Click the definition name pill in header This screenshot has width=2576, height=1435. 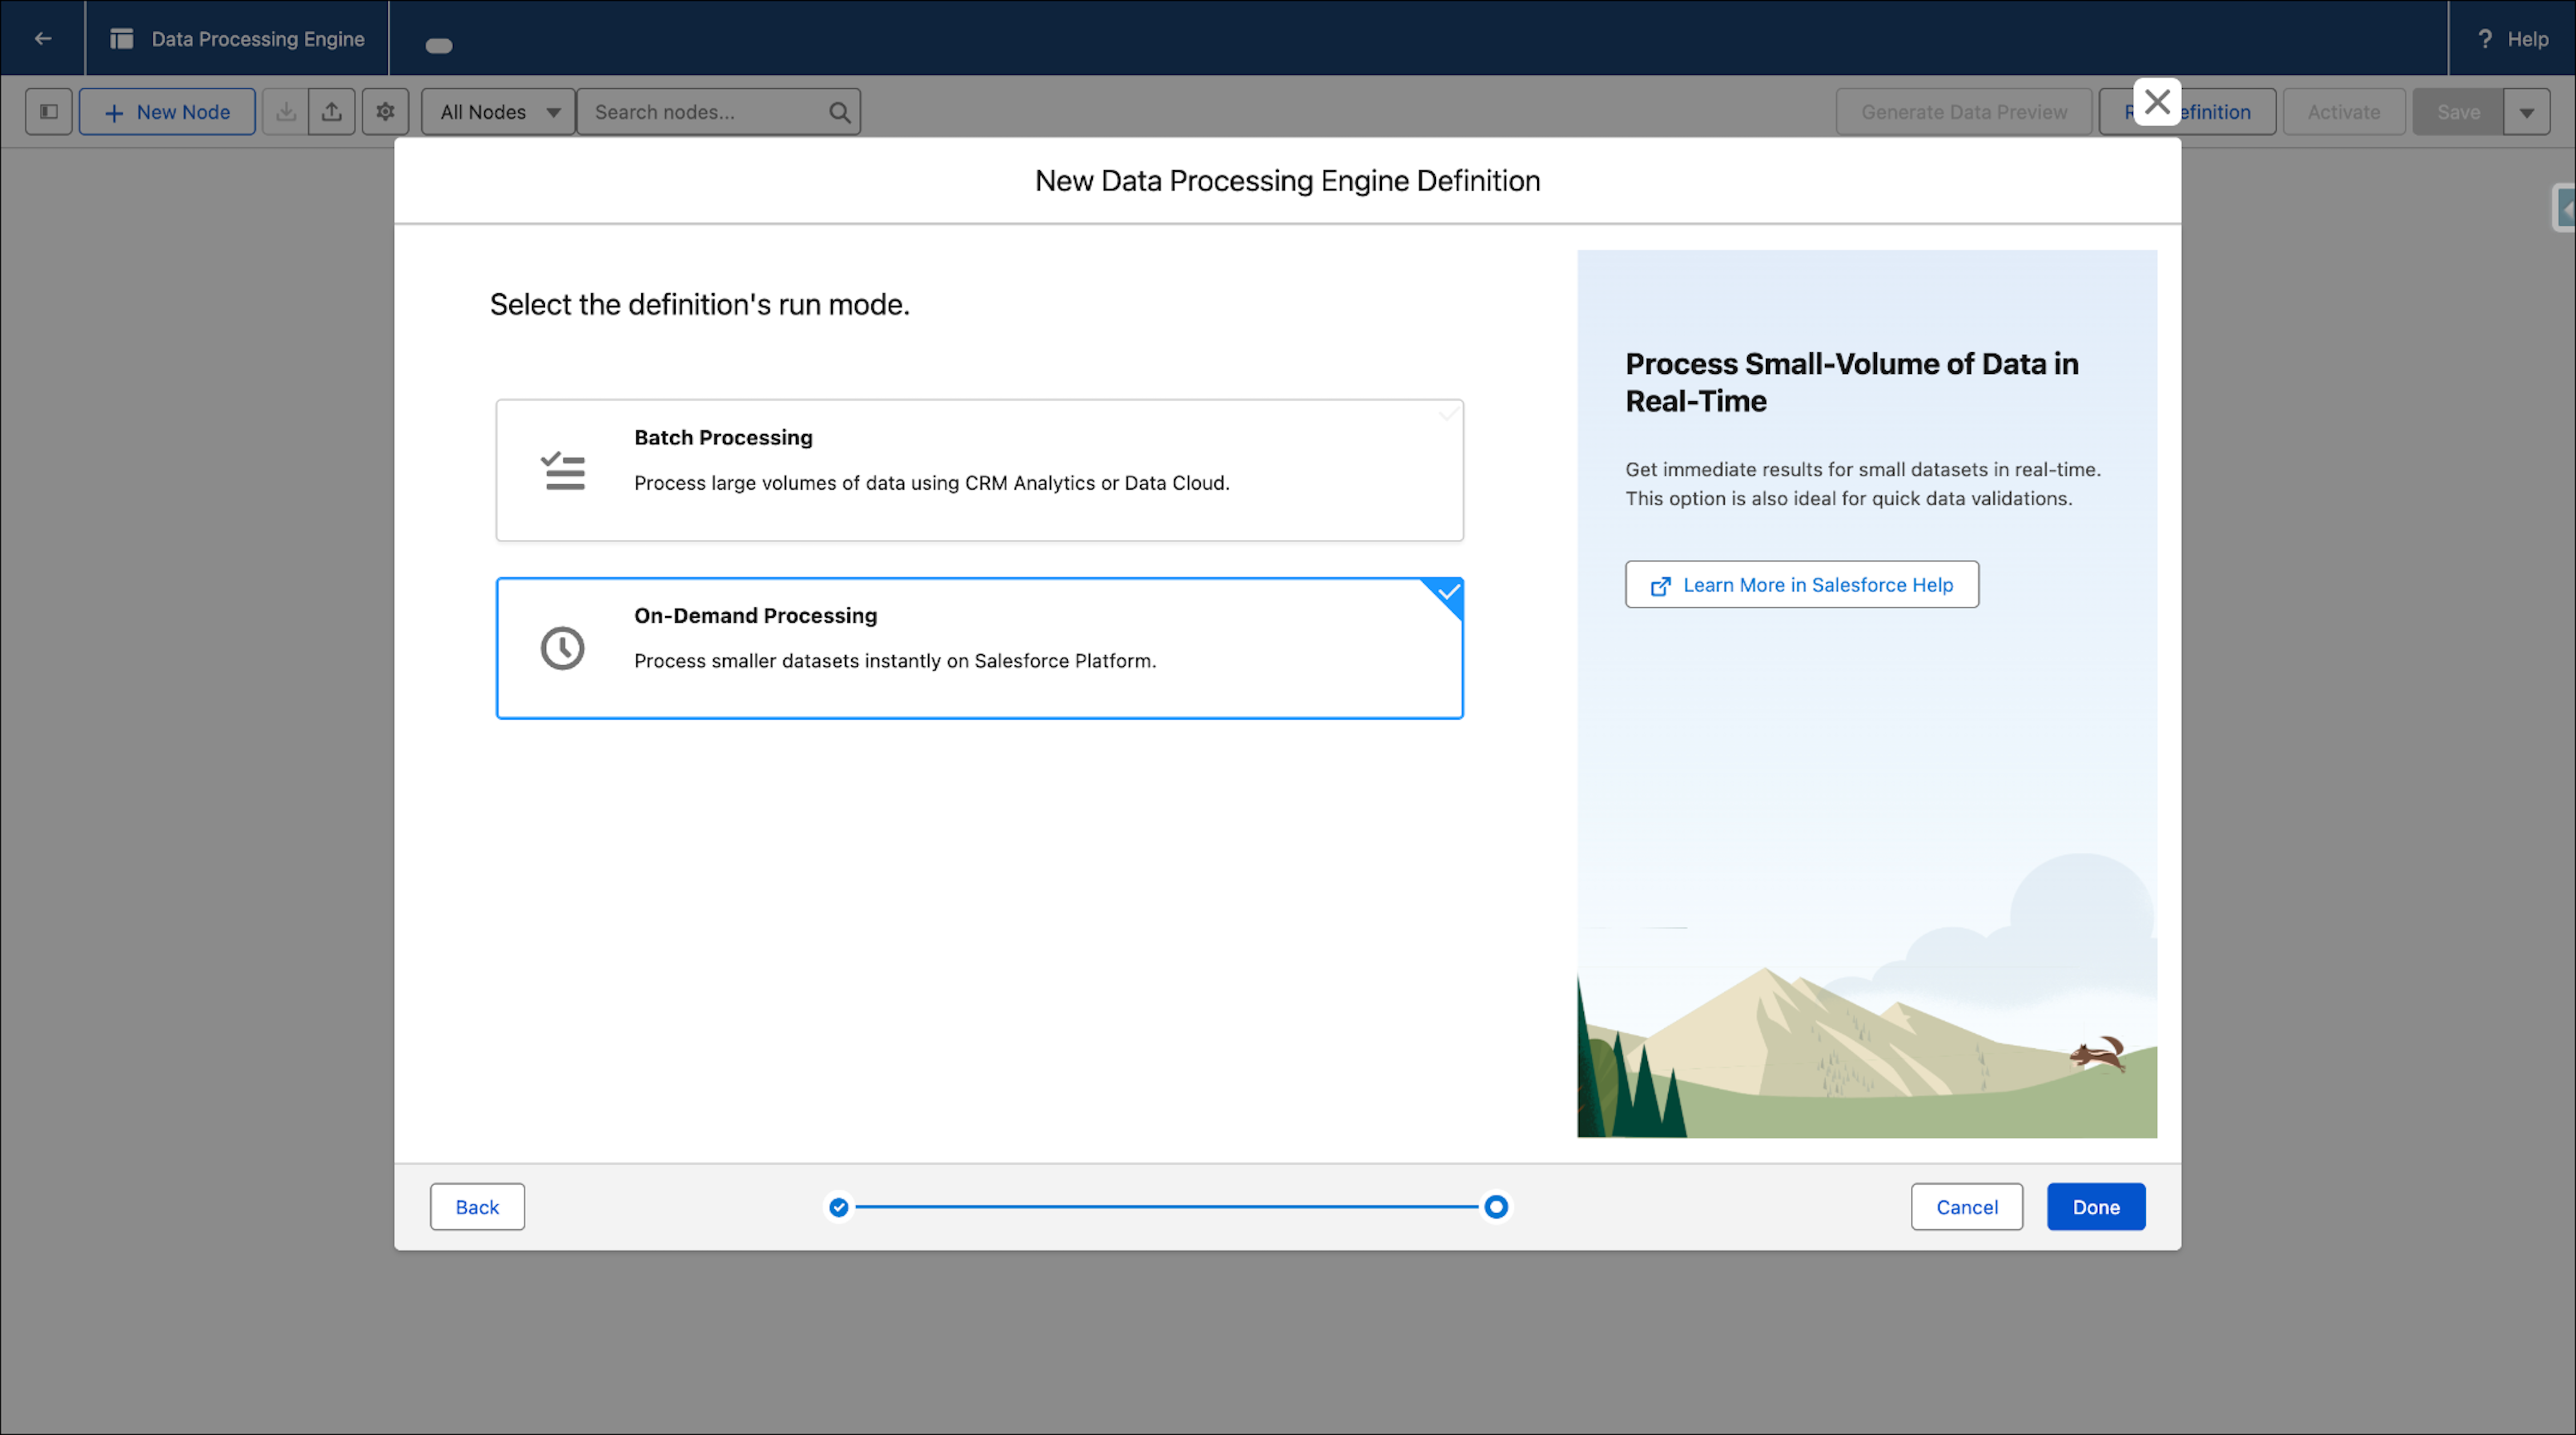tap(439, 45)
